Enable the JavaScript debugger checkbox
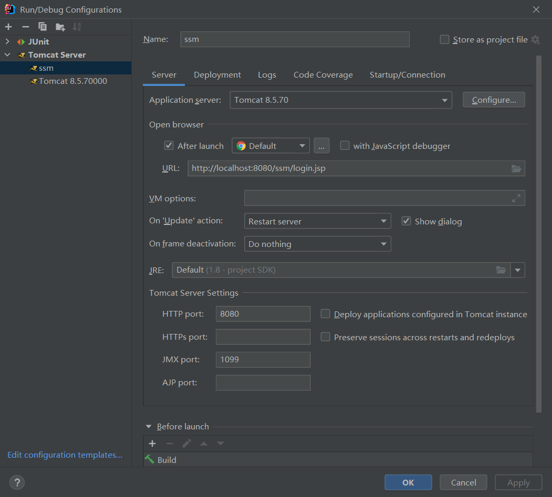This screenshot has height=497, width=552. click(345, 146)
